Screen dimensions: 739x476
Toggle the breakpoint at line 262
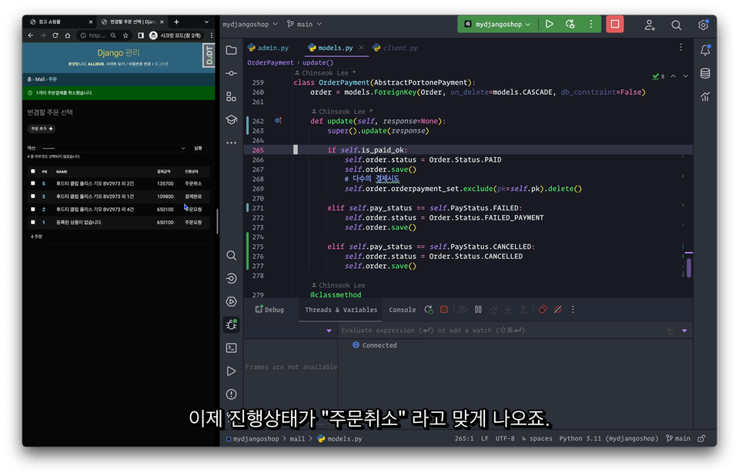pos(278,121)
